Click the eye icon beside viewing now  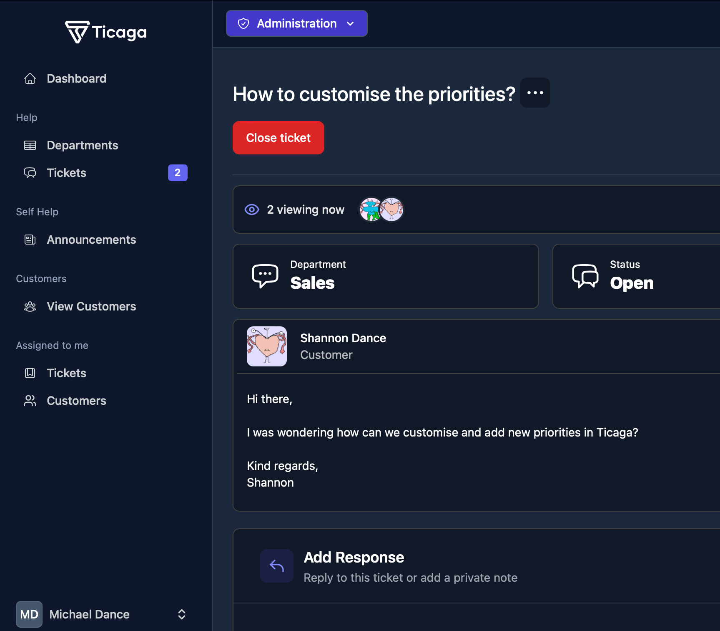click(252, 209)
